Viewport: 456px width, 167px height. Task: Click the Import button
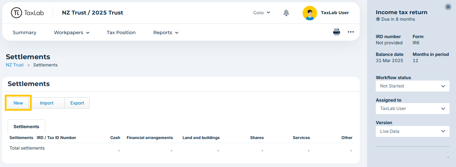tap(47, 103)
